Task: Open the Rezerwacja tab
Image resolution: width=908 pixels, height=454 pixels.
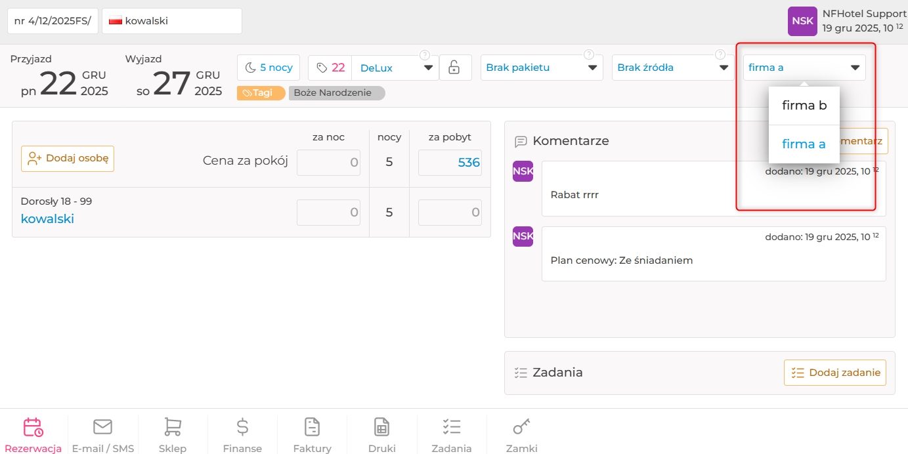Action: (x=33, y=436)
